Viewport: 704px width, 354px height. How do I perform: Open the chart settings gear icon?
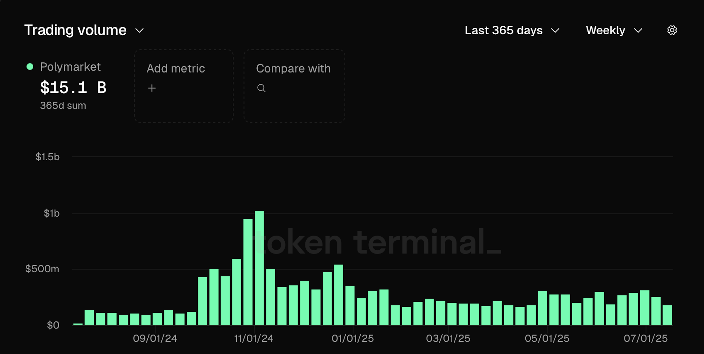672,30
